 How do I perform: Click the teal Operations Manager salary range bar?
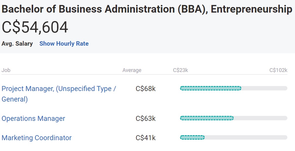point(207,118)
